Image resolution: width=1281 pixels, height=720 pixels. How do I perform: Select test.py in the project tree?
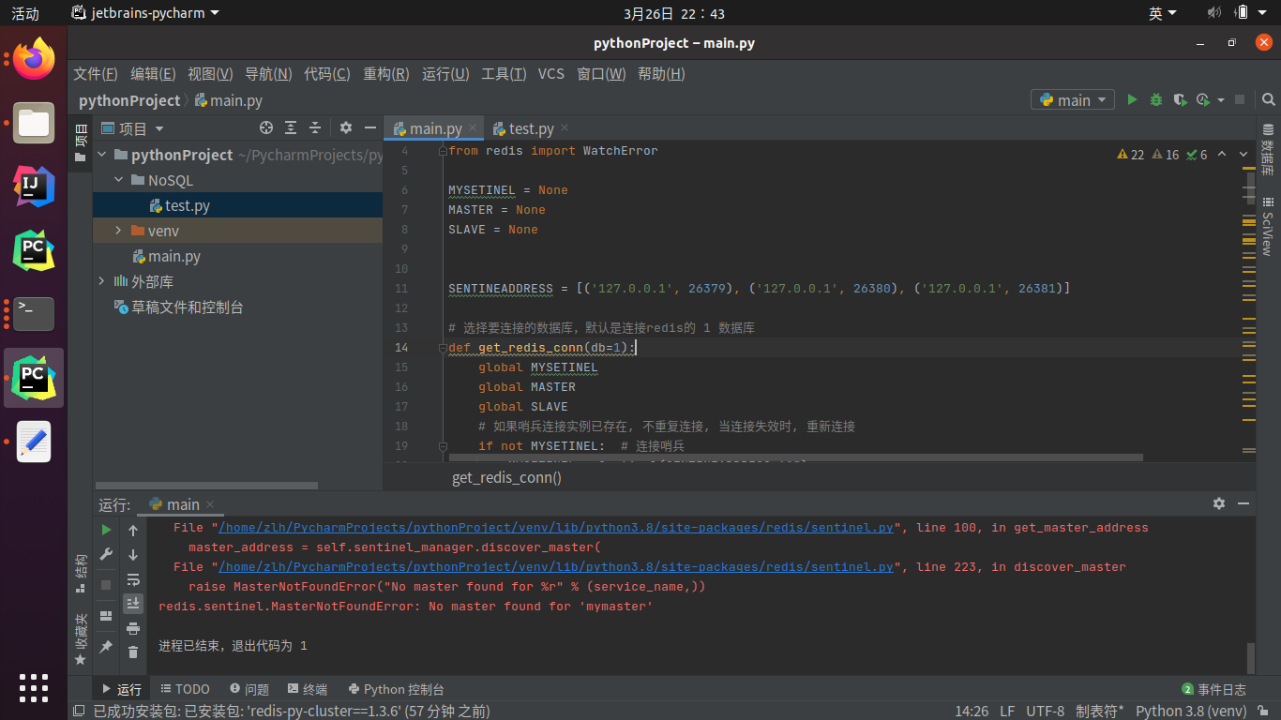[x=187, y=205]
